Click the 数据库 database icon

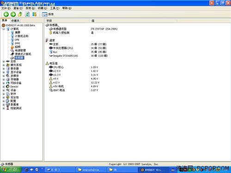[8, 105]
